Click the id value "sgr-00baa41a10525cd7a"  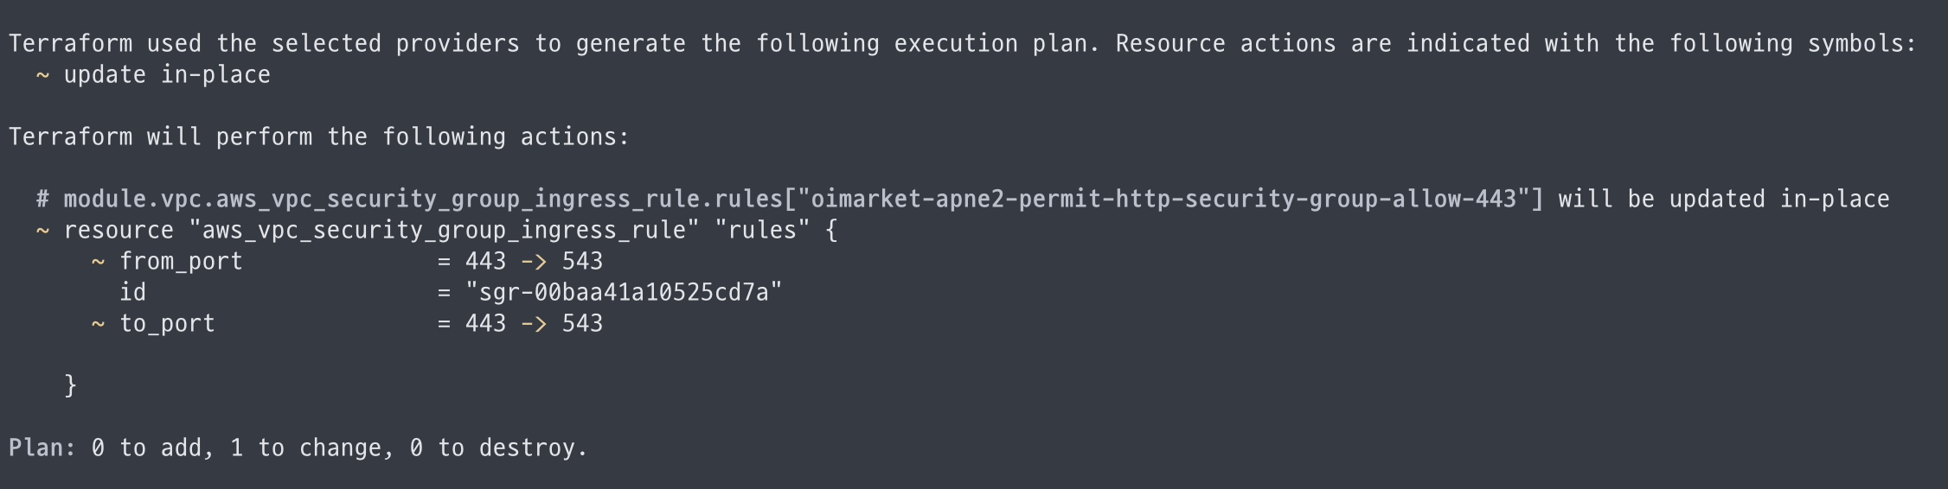pos(623,293)
